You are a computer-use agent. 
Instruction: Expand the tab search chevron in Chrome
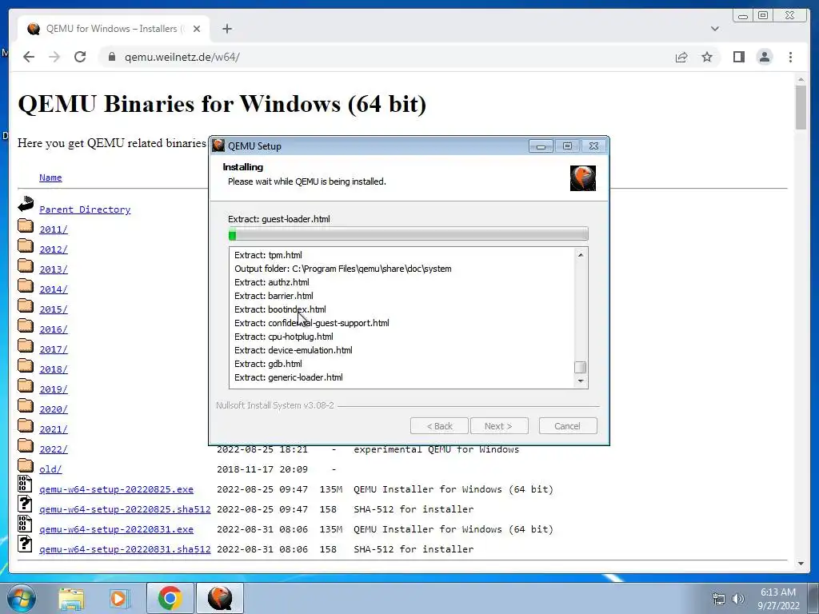714,29
